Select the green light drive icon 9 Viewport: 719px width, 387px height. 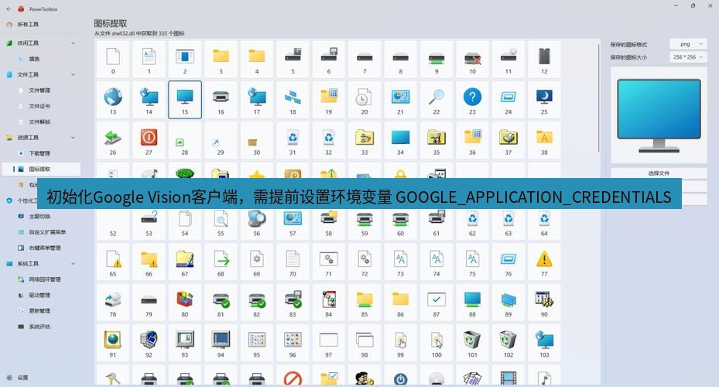point(437,59)
